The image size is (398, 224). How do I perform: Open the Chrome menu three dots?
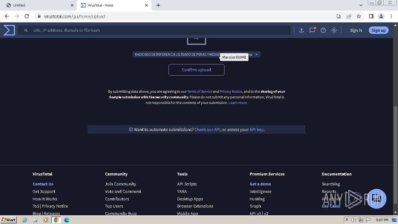(391, 16)
